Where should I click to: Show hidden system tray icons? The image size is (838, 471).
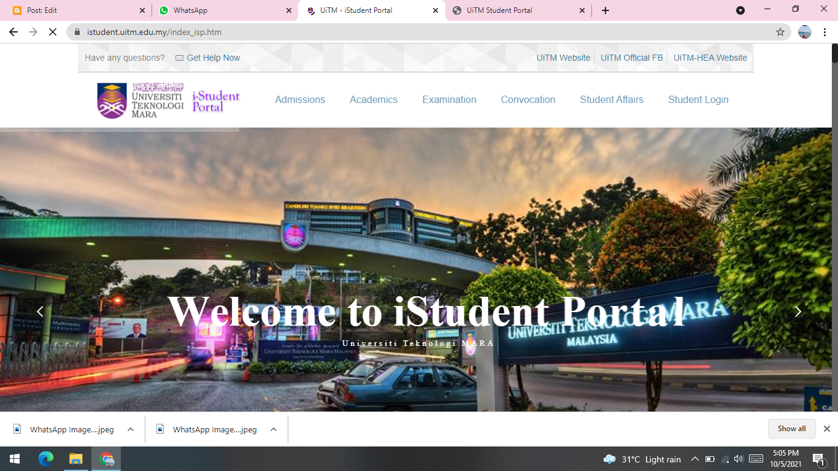pos(695,459)
